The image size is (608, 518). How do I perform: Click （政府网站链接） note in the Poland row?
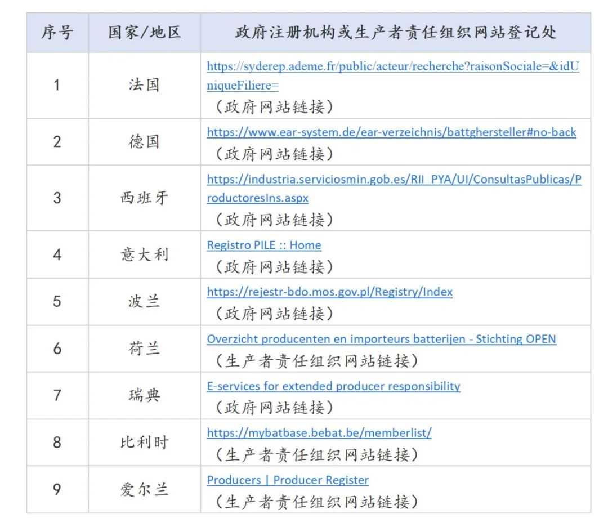pos(275,314)
